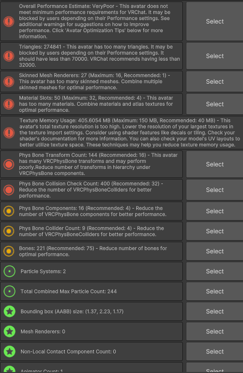Select the Phys Bone Collision Check Count entry
243x373 pixels.
click(215, 190)
